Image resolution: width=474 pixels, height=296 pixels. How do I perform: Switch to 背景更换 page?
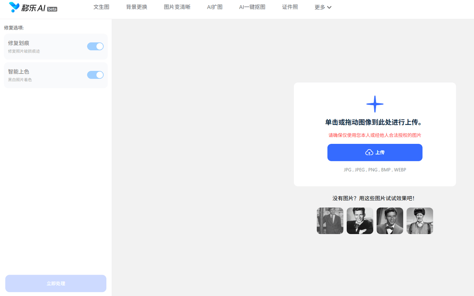pyautogui.click(x=137, y=7)
